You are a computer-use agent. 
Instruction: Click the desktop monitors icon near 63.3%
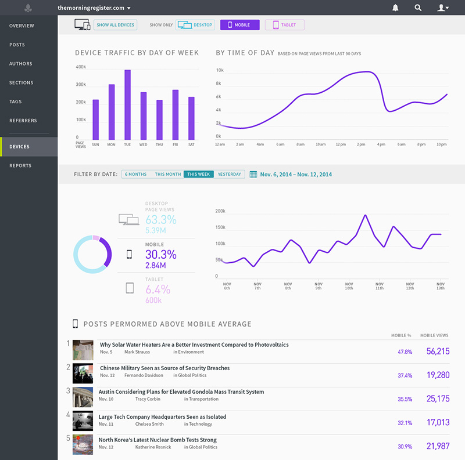click(x=128, y=219)
